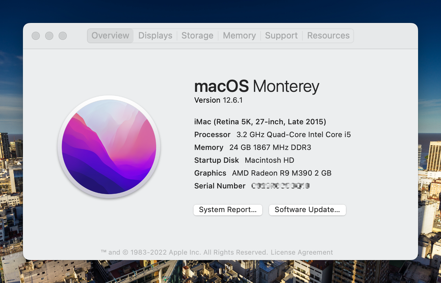The height and width of the screenshot is (283, 441).
Task: Open the Resources tab
Action: (328, 36)
